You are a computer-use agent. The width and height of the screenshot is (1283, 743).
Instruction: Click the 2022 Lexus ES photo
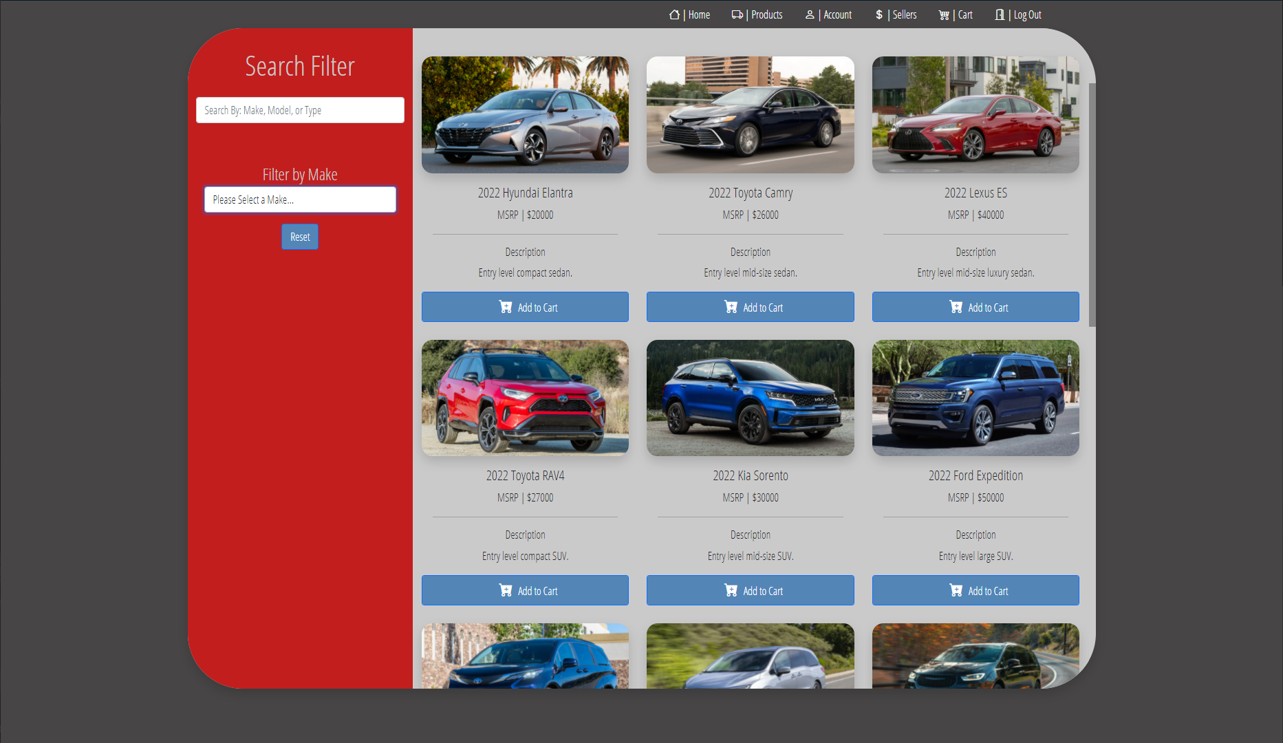(x=975, y=114)
